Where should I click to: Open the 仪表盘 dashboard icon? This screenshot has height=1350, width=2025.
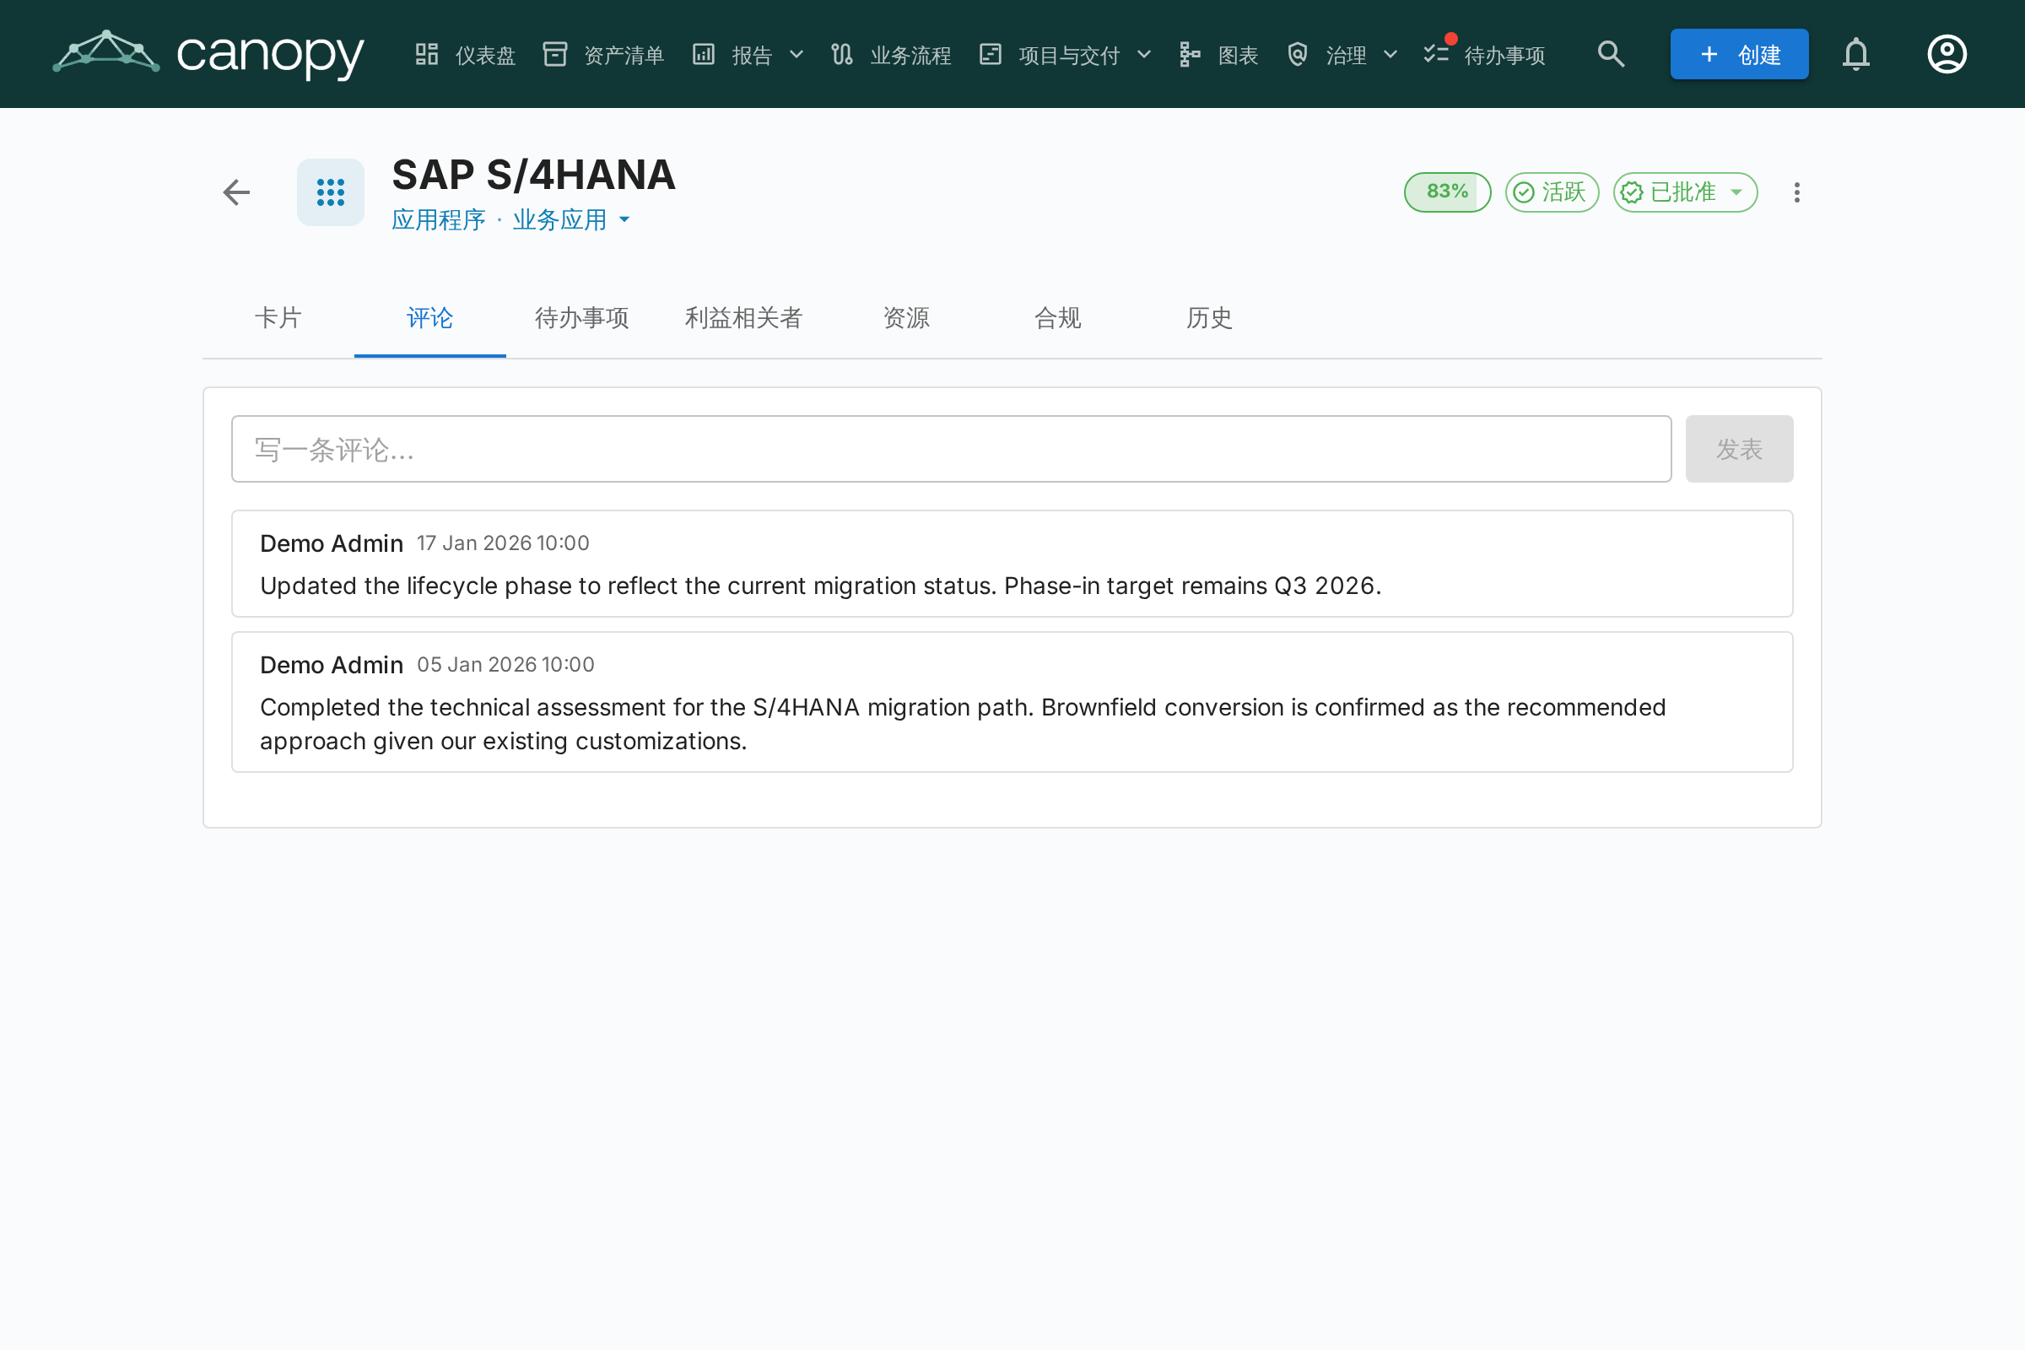[427, 54]
